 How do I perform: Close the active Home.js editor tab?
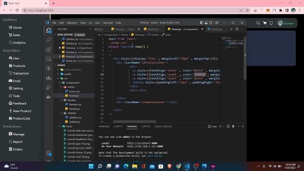click(x=202, y=29)
